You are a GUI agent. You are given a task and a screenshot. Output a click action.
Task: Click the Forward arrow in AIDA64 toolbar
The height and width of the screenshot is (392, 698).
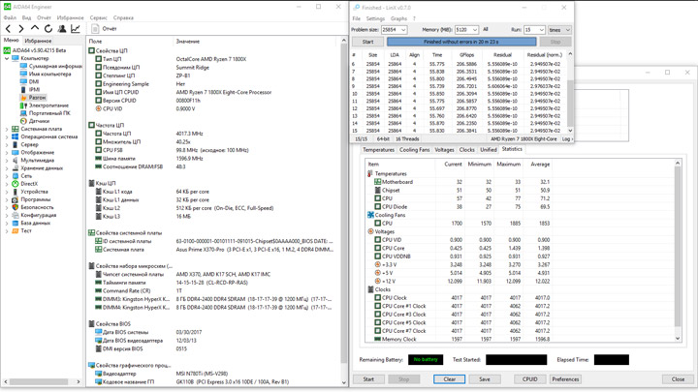coord(21,29)
